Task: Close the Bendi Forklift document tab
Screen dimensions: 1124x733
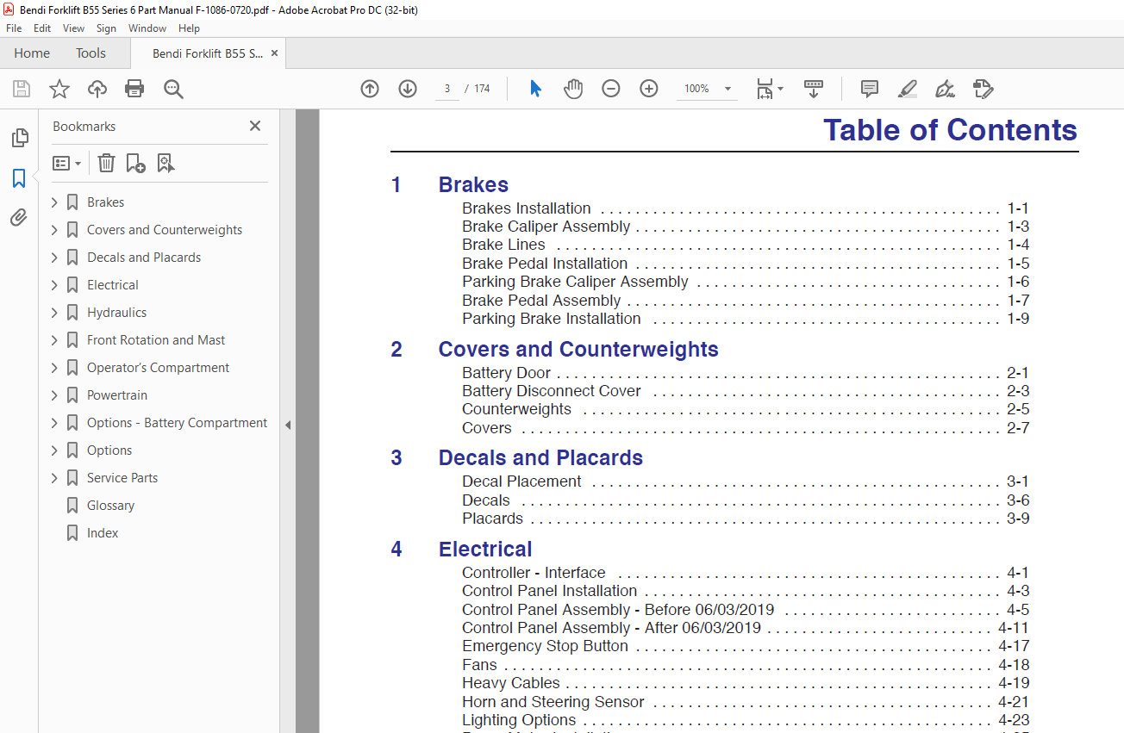Action: (x=275, y=53)
